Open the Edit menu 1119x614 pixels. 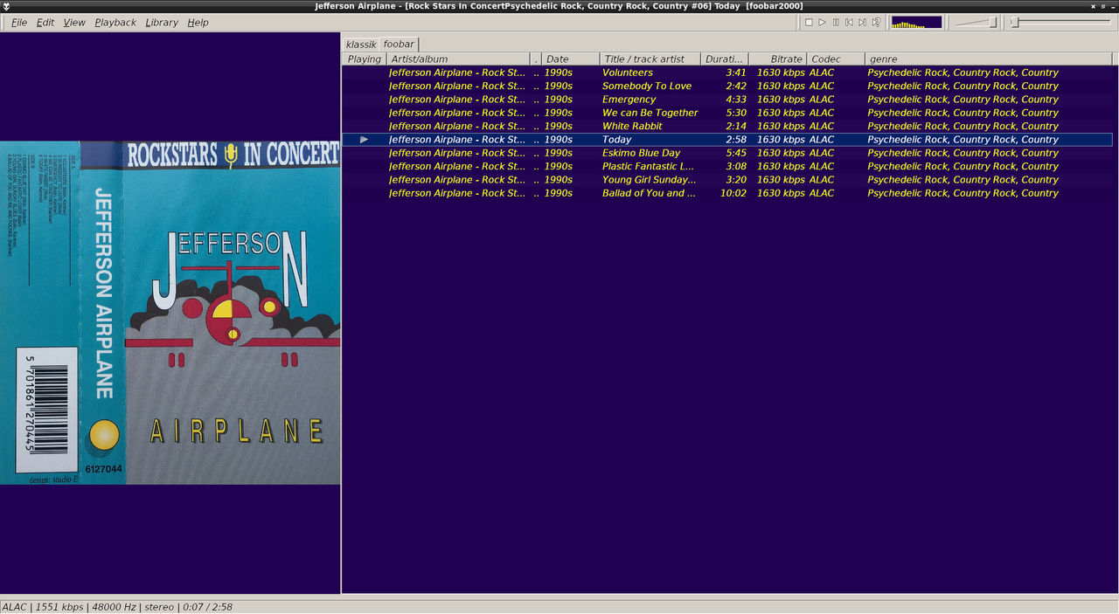pos(45,22)
